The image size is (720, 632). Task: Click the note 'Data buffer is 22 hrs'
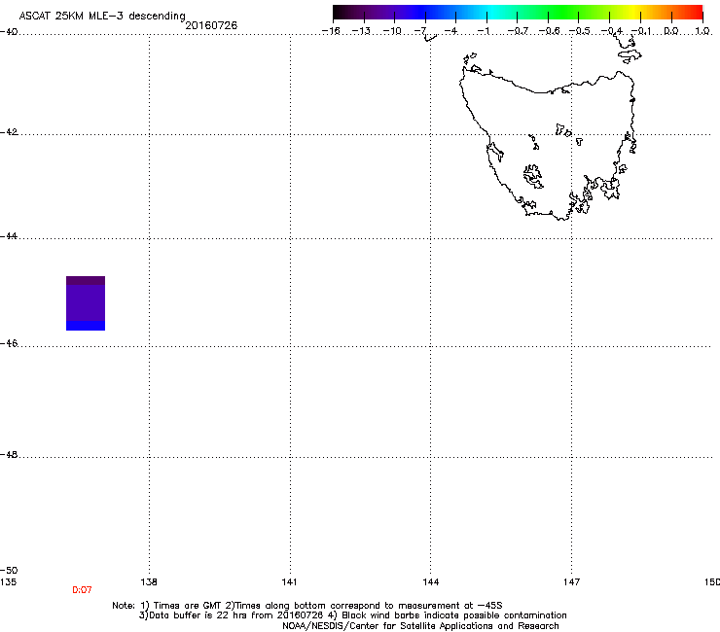[x=199, y=615]
